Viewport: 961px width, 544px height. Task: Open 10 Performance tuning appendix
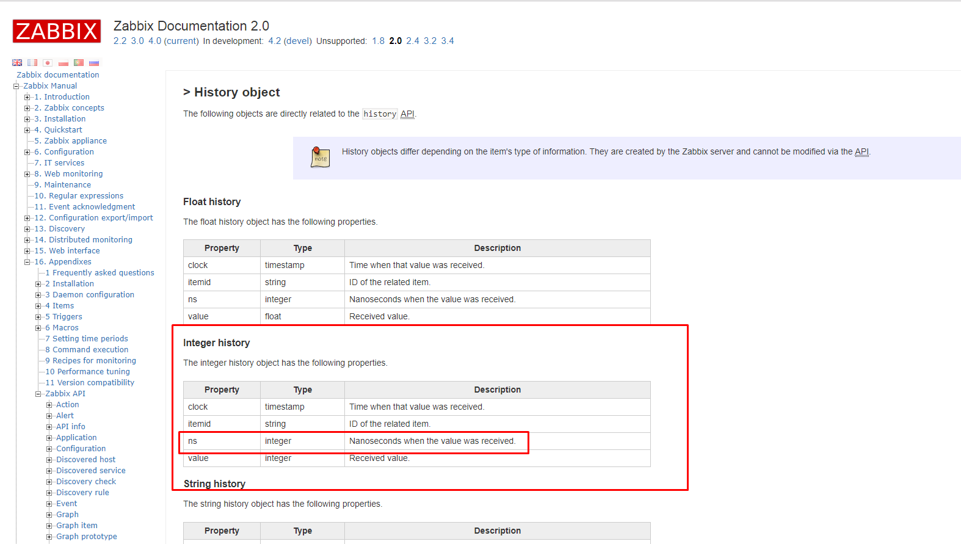tap(87, 372)
